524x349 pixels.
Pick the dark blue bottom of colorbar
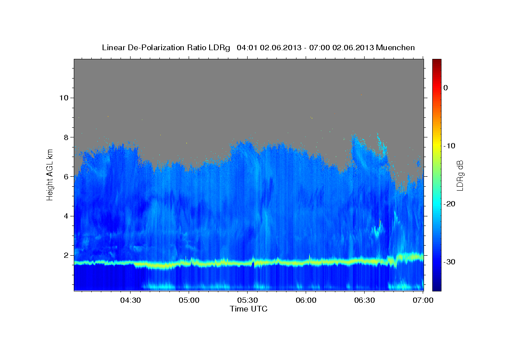pyautogui.click(x=437, y=288)
